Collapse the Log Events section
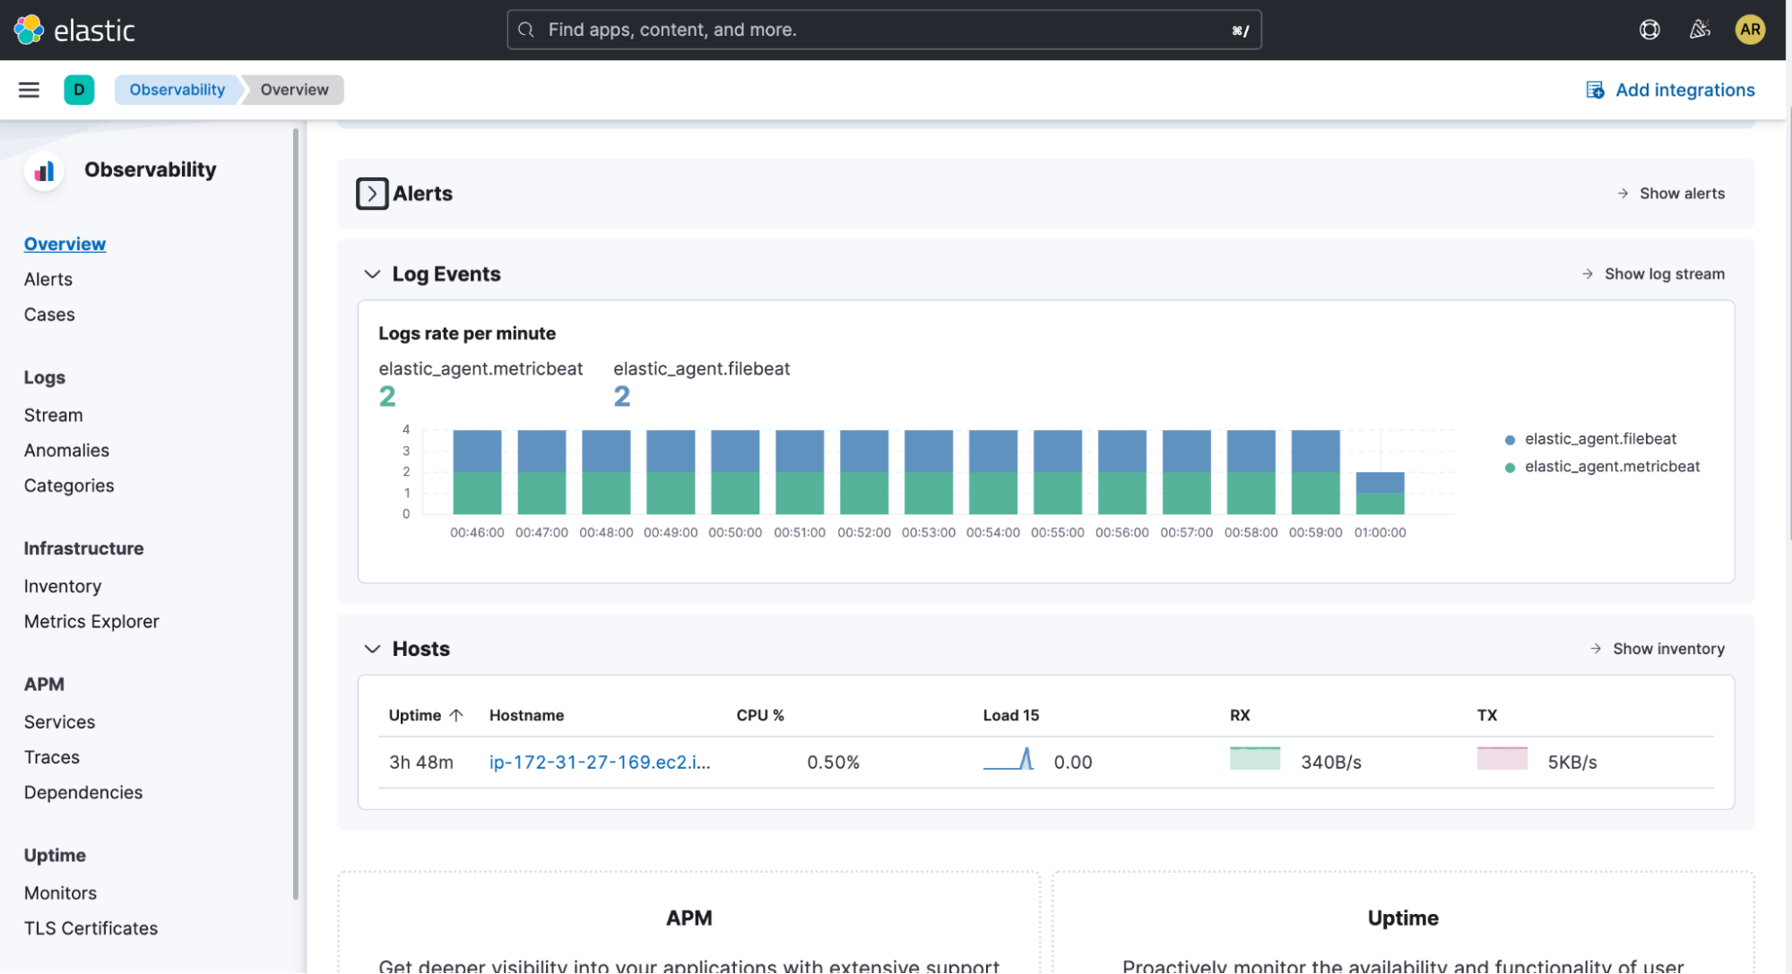The height and width of the screenshot is (974, 1792). coord(372,274)
